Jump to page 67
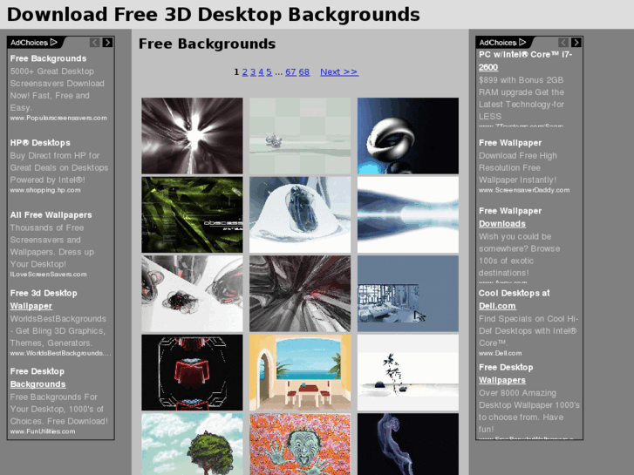Viewport: 634px width, 475px height. click(290, 72)
